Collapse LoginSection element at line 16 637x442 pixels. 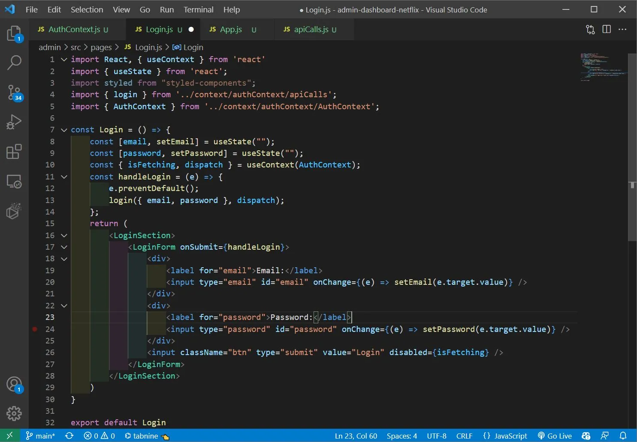coord(64,236)
